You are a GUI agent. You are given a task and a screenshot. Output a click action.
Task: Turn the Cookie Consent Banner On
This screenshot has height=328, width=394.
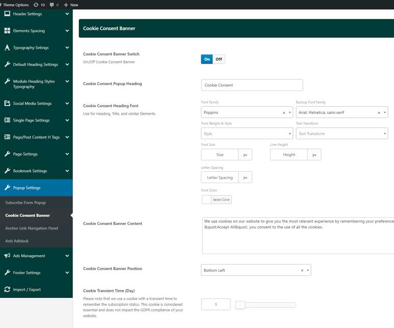207,59
